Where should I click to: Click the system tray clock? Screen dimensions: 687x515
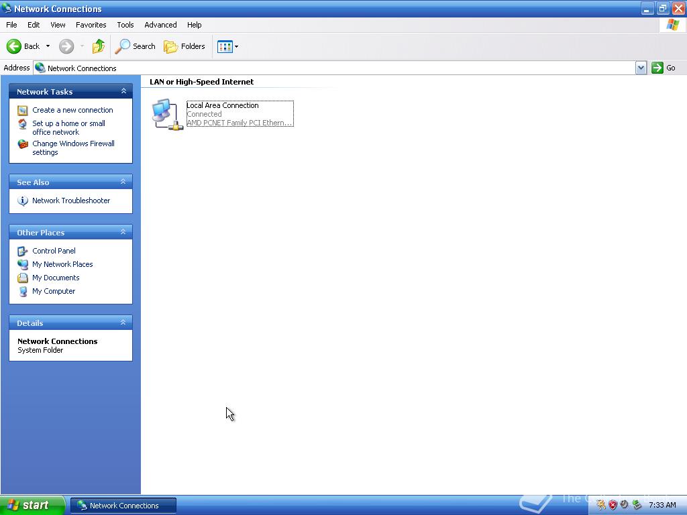662,506
